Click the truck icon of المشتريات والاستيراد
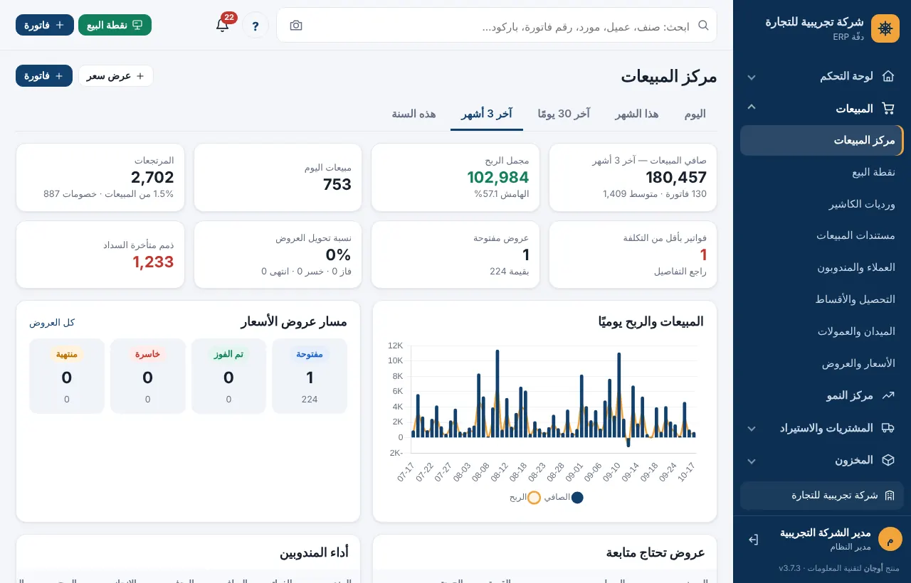911x583 pixels. coord(888,428)
